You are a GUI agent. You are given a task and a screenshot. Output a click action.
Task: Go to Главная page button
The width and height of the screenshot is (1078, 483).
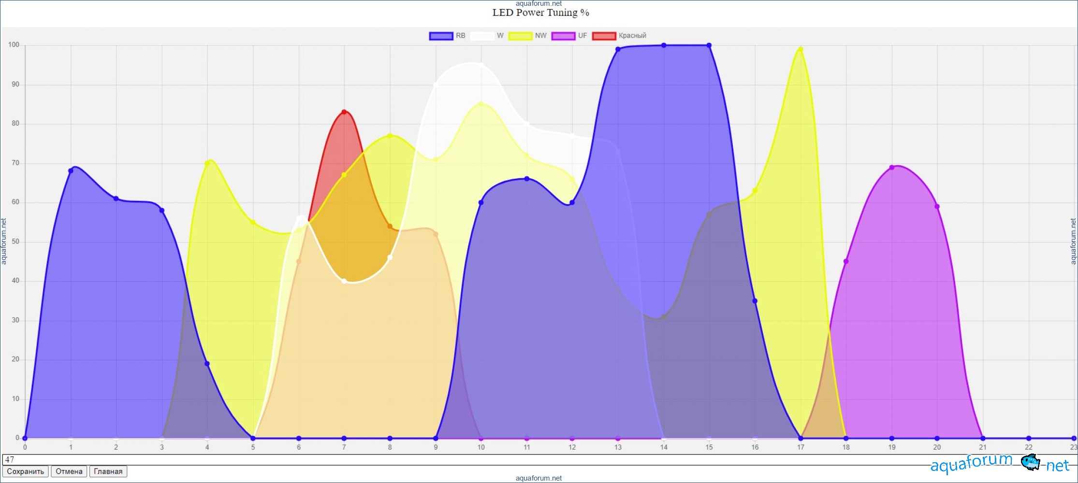108,471
